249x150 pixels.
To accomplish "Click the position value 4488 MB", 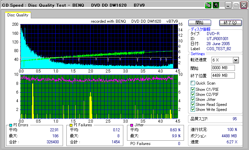I will (x=229, y=136).
